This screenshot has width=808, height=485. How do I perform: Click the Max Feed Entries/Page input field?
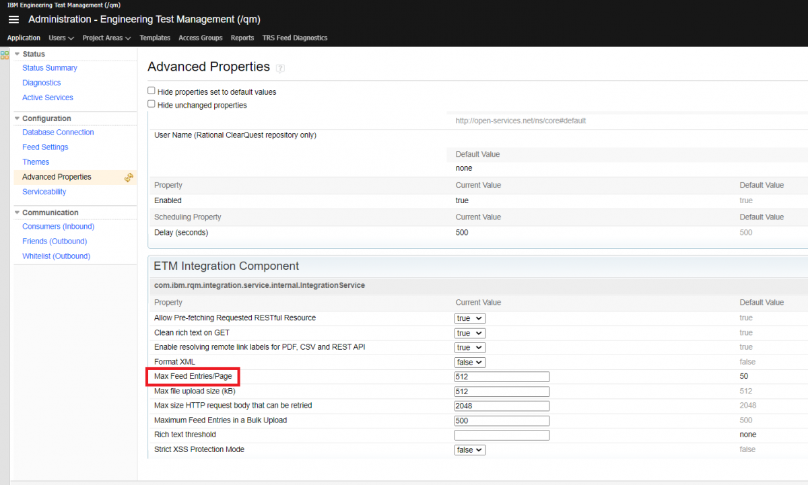point(502,377)
